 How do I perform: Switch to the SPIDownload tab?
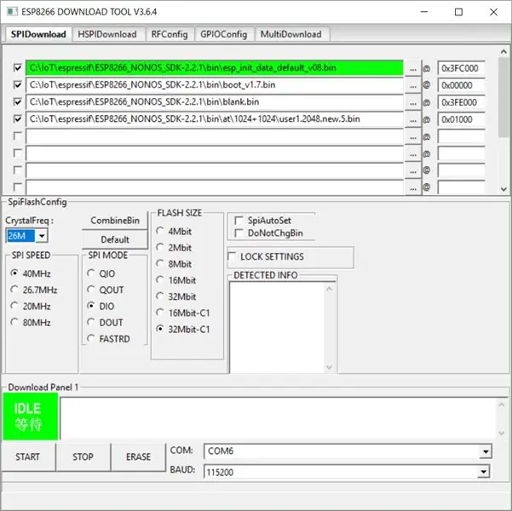38,34
